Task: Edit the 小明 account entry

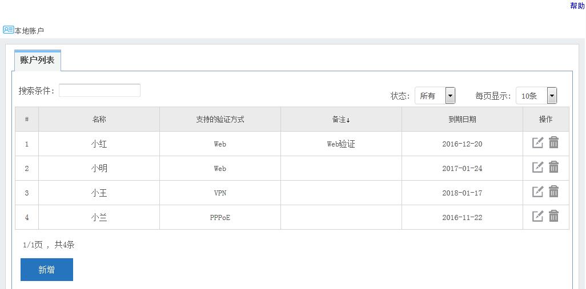Action: pos(537,168)
